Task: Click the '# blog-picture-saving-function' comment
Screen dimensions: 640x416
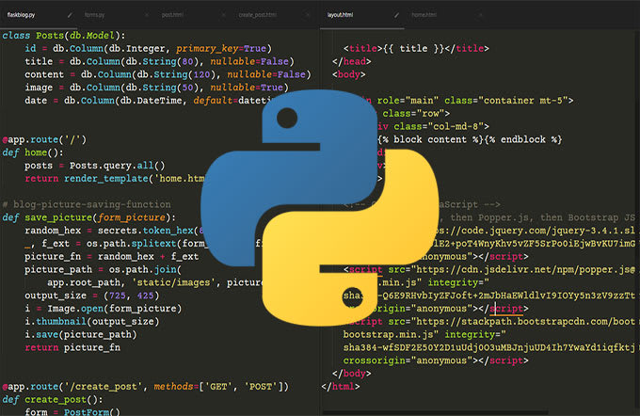Action: [x=87, y=204]
